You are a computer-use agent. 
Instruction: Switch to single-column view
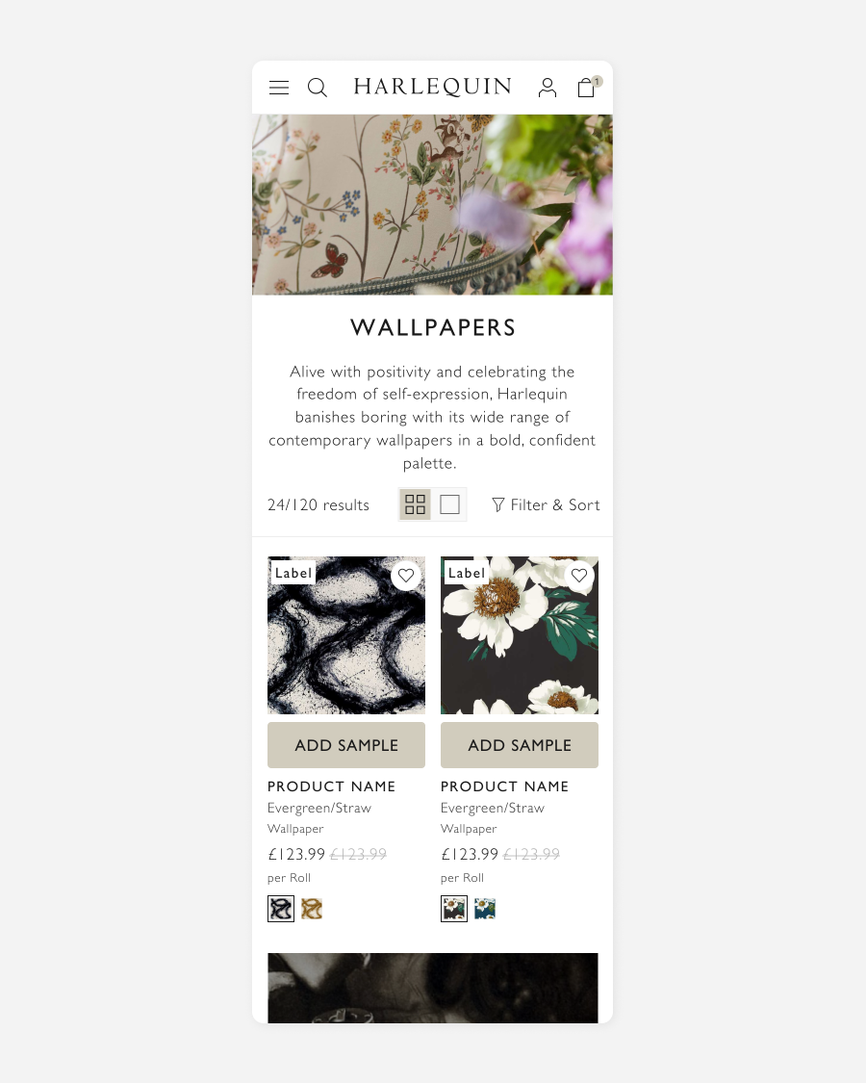pos(449,504)
